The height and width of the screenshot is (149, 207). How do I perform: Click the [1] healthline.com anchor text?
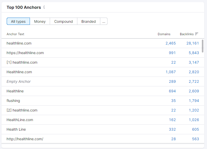(x=22, y=62)
